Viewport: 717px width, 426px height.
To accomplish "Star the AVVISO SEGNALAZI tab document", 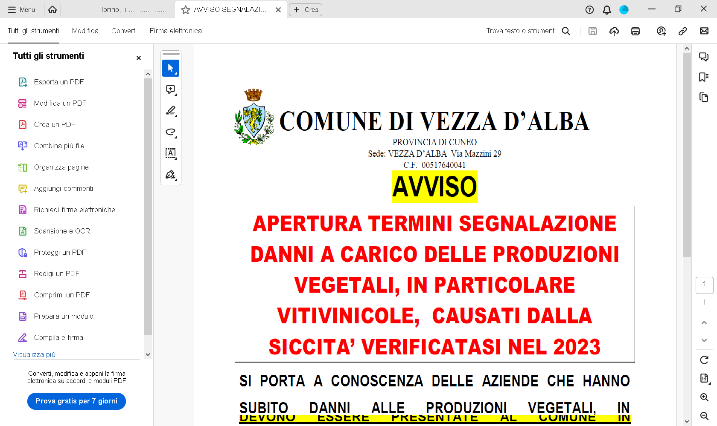I will (186, 10).
